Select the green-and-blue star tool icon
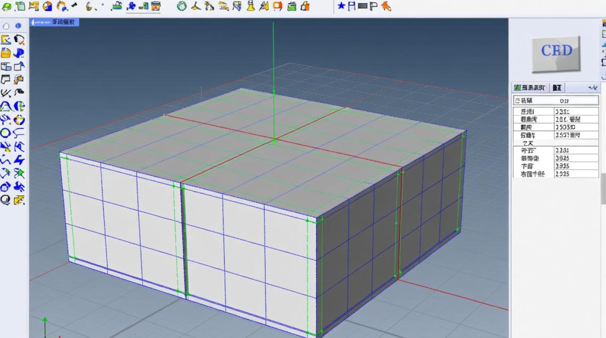This screenshot has height=338, width=606. (x=19, y=173)
